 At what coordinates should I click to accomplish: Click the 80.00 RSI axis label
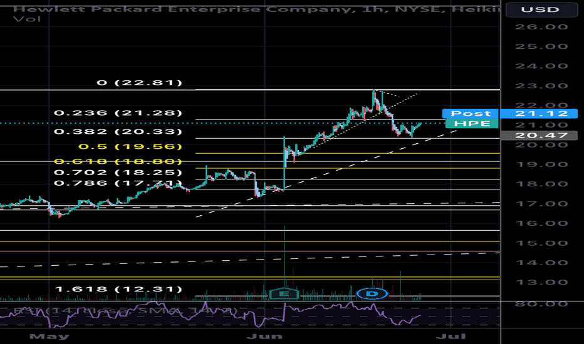coord(541,304)
